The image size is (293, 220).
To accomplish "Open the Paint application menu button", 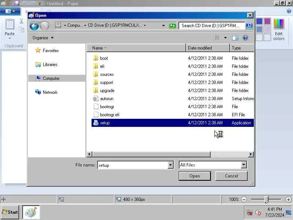I will coord(10,11).
